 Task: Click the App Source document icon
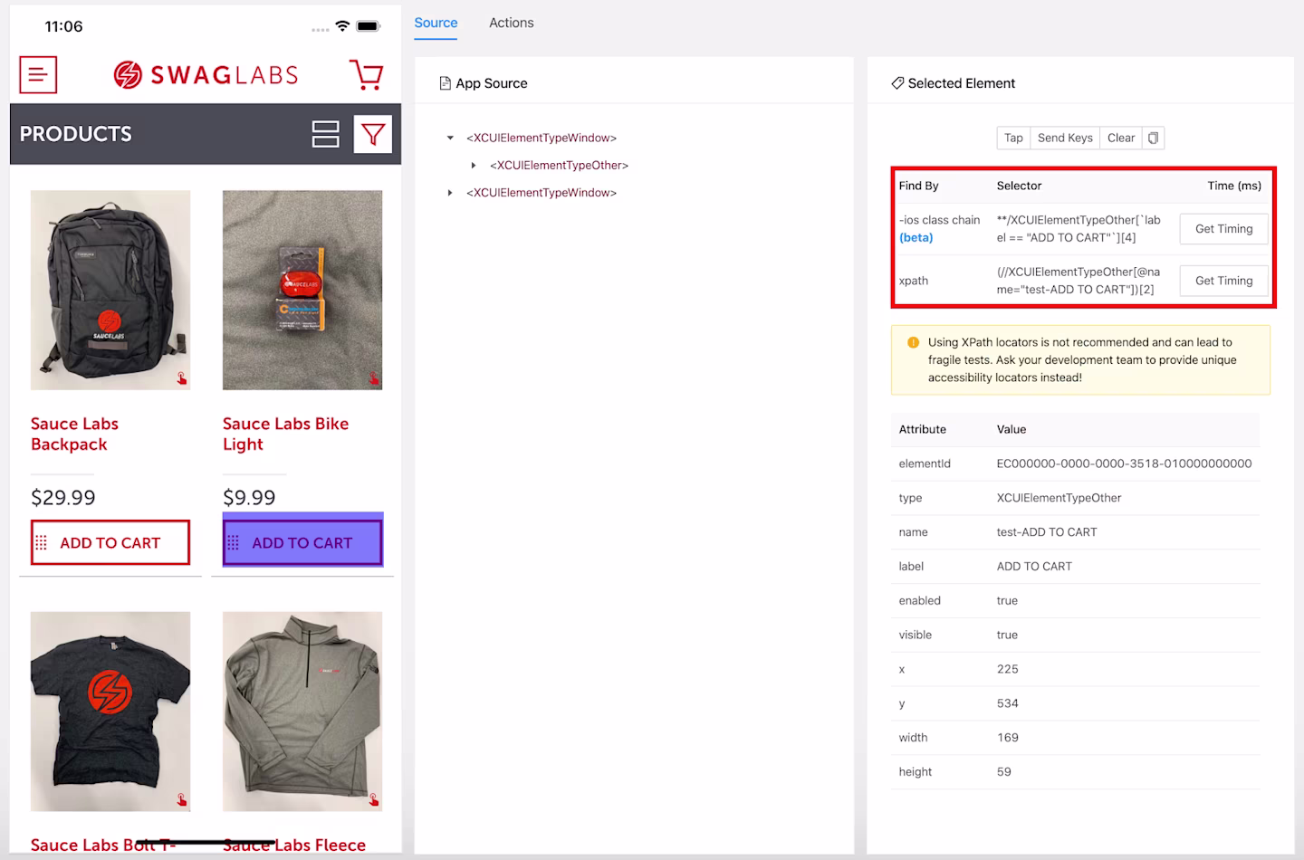(x=445, y=83)
